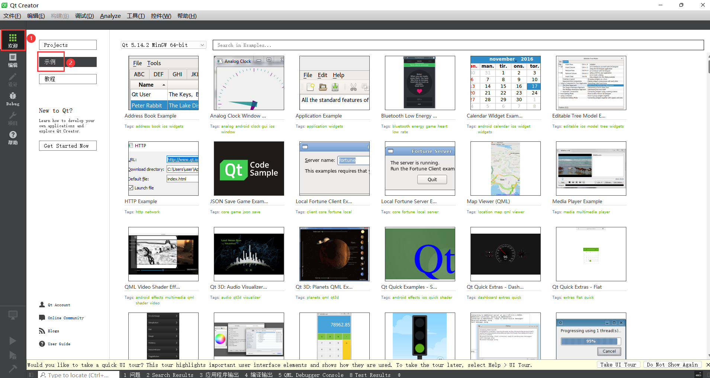710x378 pixels.
Task: Open the Analyze menu
Action: (x=110, y=16)
